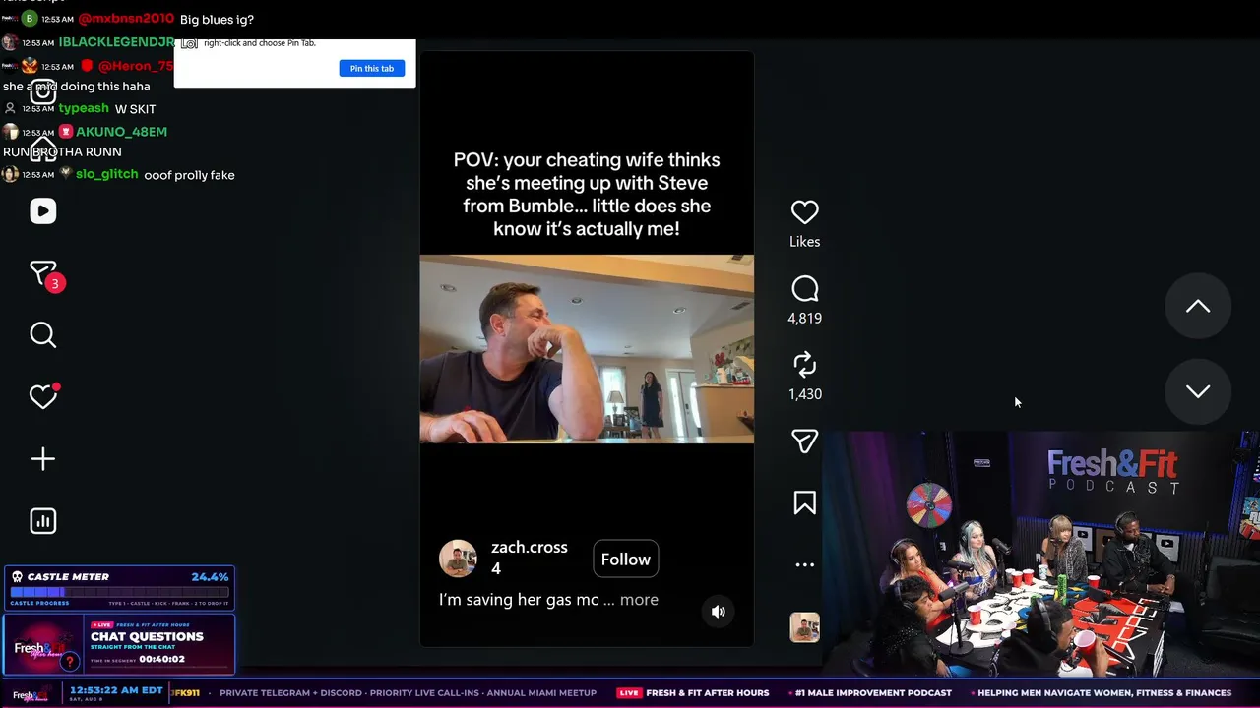The image size is (1260, 708).
Task: Click chat username typeash
Action: point(84,108)
